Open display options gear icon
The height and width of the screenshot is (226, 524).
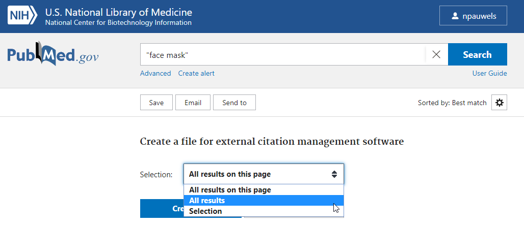pyautogui.click(x=500, y=103)
